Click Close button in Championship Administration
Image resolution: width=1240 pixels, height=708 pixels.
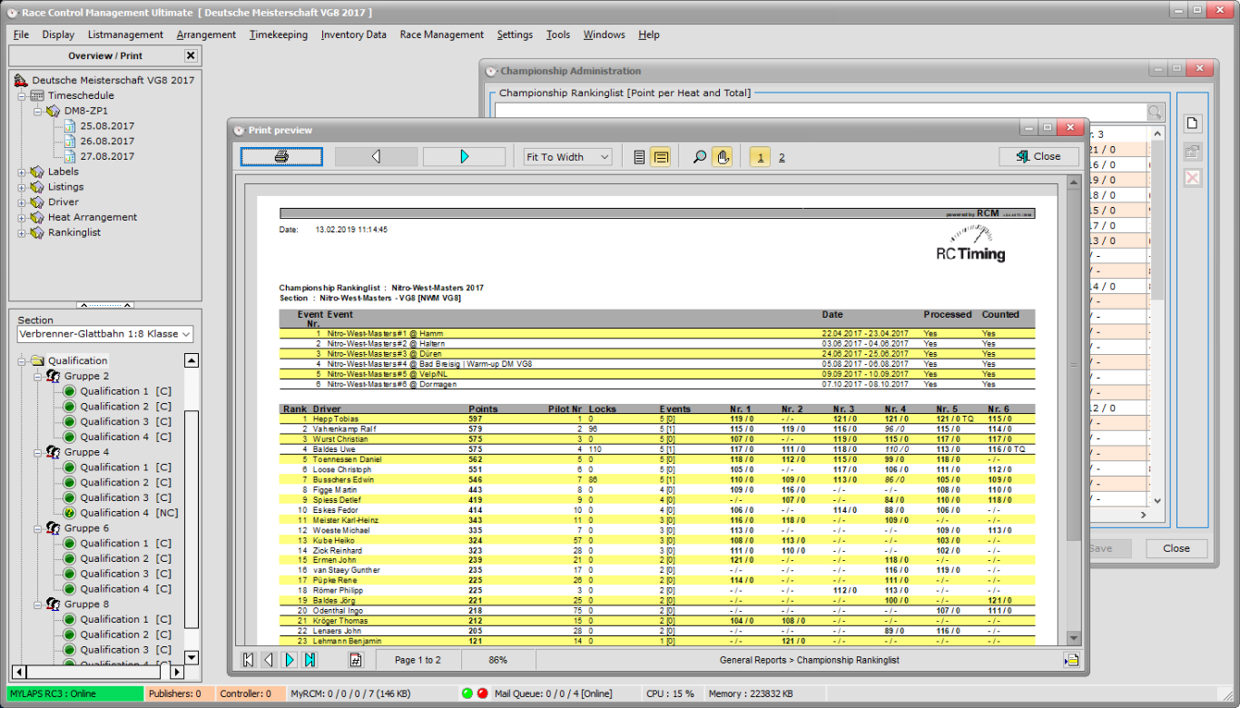coord(1176,548)
